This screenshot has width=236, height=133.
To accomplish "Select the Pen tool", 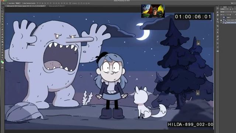I will (x=2, y=44).
